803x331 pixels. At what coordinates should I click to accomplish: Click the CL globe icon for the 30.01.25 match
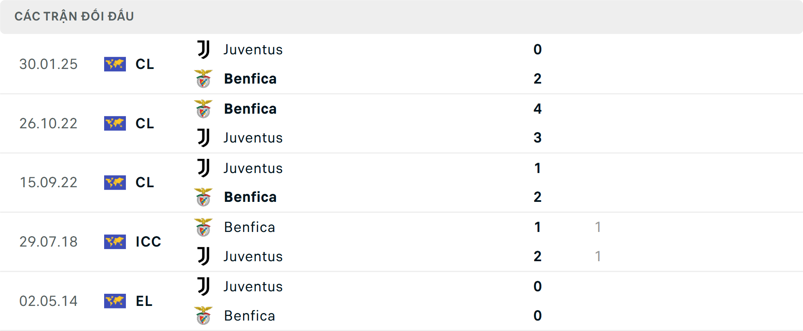point(115,64)
